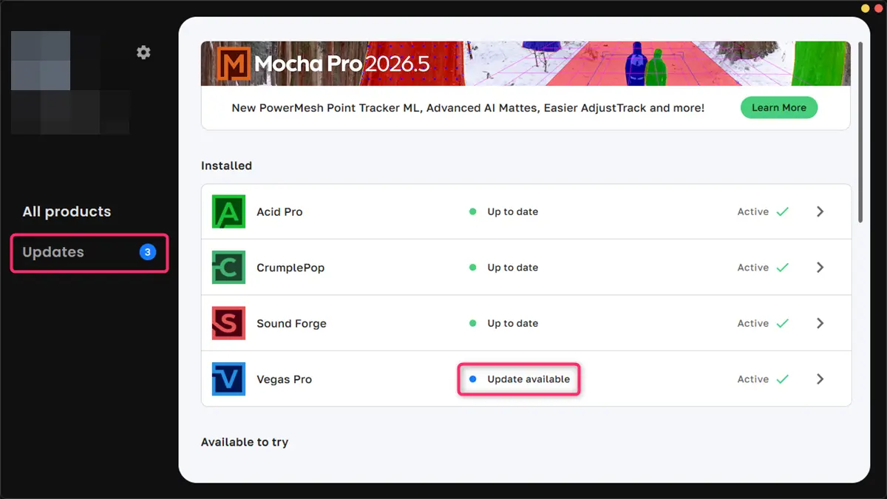
Task: Click the Sound Forge product icon
Action: point(228,323)
